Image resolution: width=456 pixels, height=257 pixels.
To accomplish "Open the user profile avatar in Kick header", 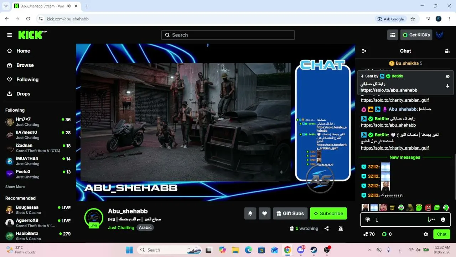I will 440,35.
